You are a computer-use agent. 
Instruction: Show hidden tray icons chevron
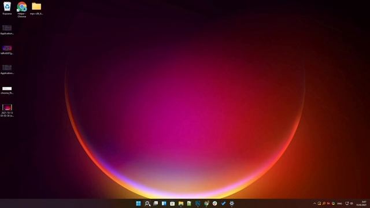[314, 203]
